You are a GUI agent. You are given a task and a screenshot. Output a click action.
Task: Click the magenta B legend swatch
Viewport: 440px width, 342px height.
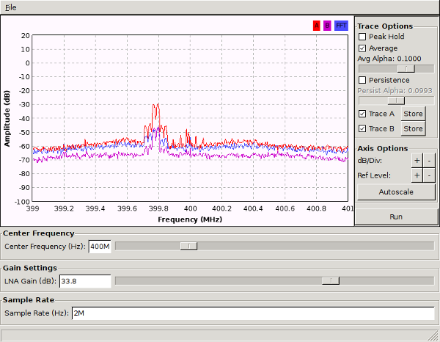[327, 26]
